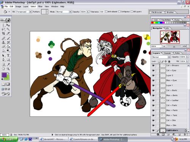Screen dimensions: 190x142
Task: Open the File menu
Action: (6, 6)
